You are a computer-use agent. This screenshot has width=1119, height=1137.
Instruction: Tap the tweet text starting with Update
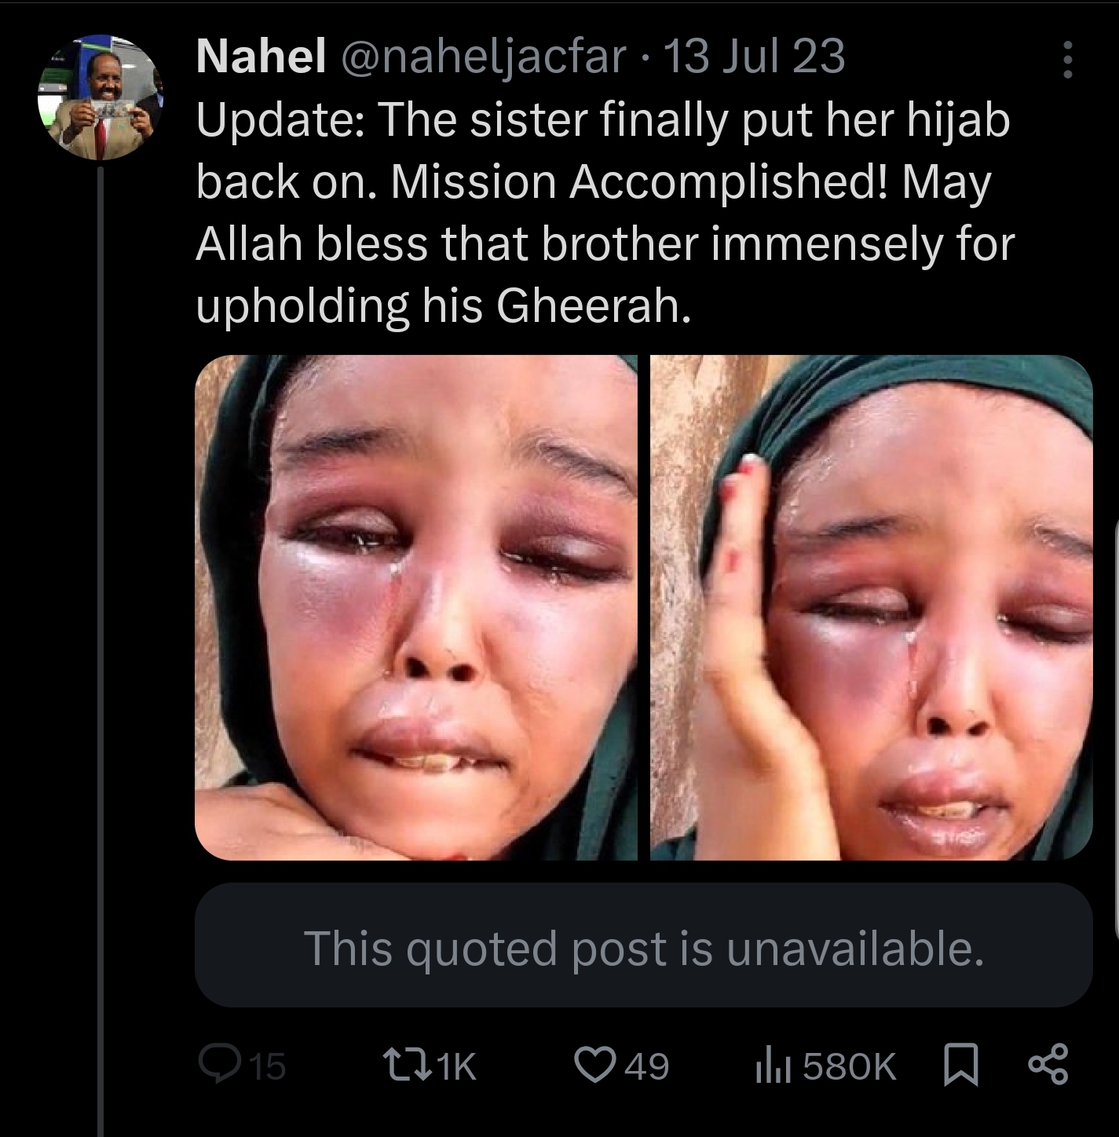(605, 212)
